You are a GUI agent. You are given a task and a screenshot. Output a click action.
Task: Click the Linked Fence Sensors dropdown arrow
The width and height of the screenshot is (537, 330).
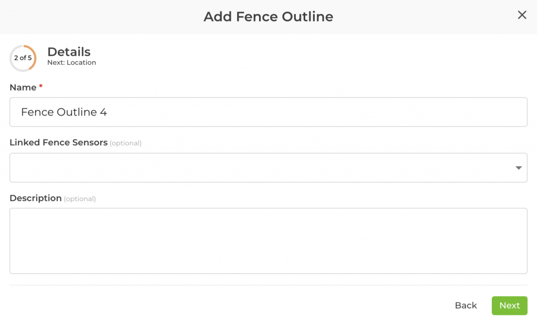tap(518, 168)
